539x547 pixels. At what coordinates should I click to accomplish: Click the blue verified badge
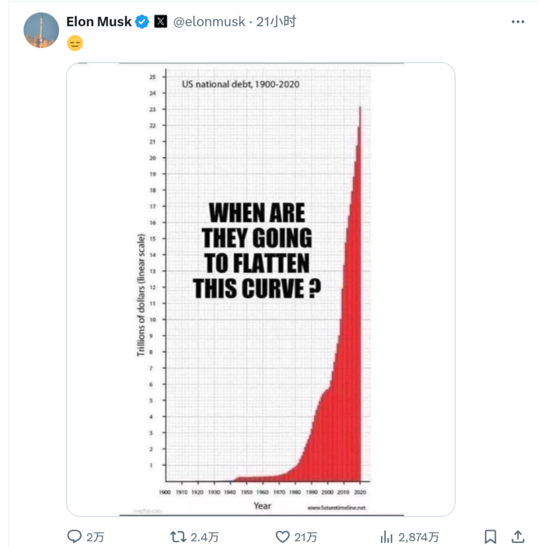click(142, 22)
